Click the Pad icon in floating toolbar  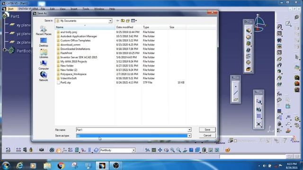(248, 30)
